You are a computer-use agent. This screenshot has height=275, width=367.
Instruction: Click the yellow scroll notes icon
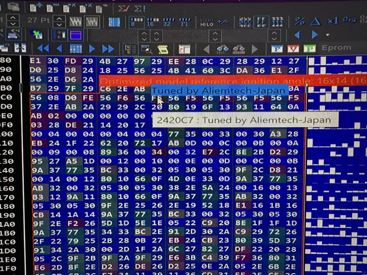[163, 49]
